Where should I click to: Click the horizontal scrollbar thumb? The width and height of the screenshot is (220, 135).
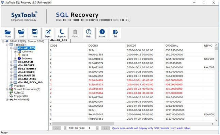83,124
